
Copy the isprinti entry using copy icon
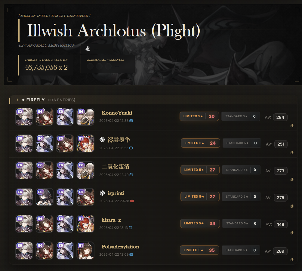click(x=292, y=206)
